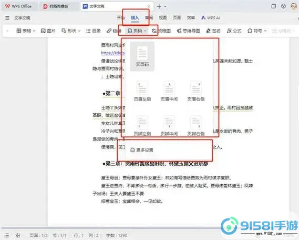Click the line starting 招惹宝玉
Image resolution: width=299 pixels, height=240 pixels.
[x=132, y=201]
